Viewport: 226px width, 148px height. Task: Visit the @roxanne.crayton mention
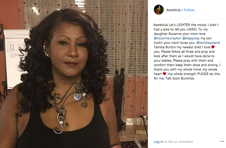click(x=168, y=38)
